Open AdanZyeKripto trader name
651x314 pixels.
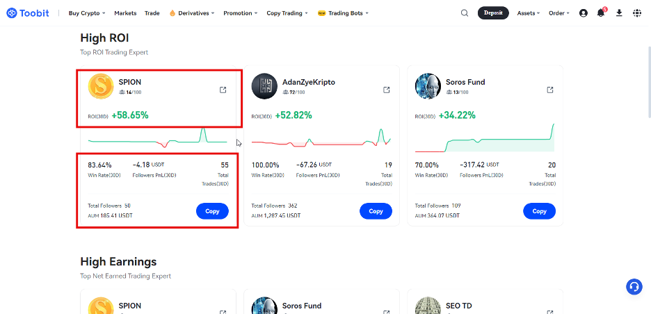point(309,82)
